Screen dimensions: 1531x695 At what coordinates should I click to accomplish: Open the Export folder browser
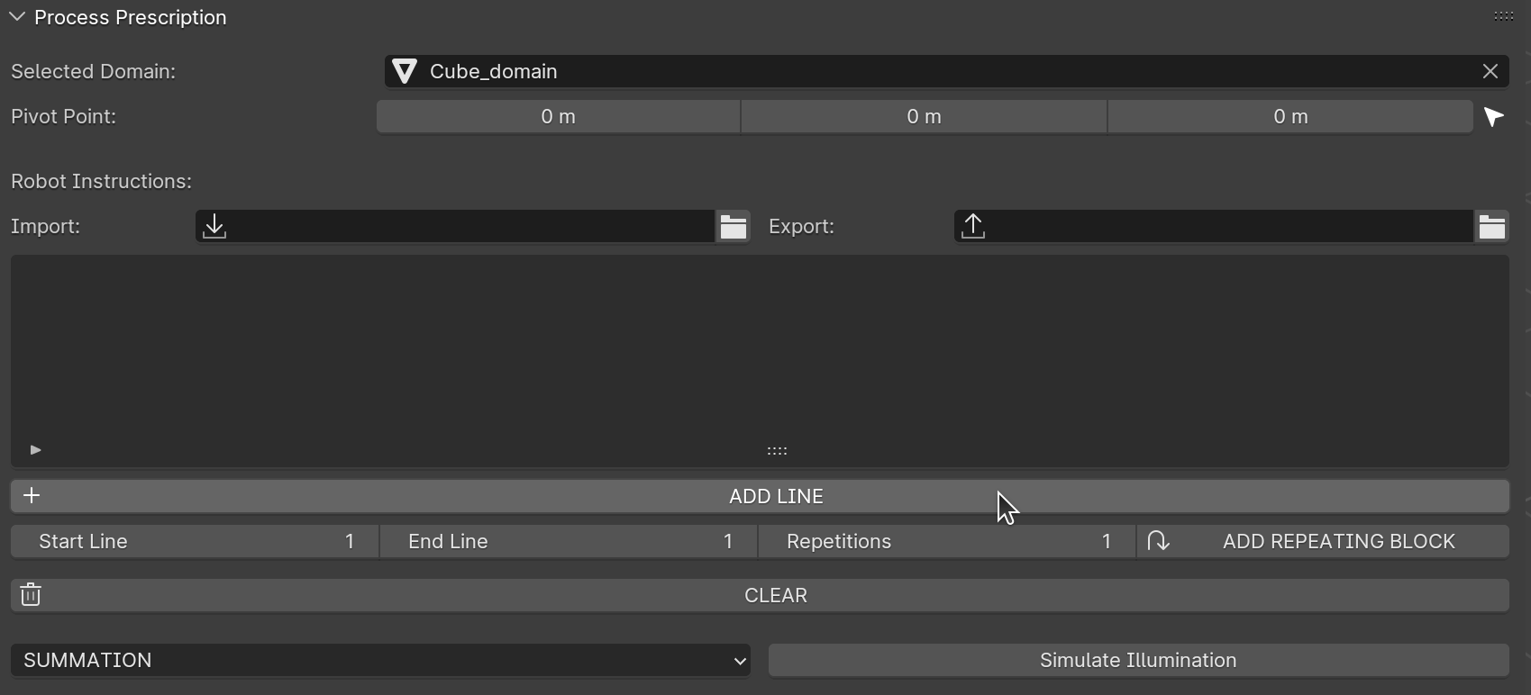point(1492,227)
